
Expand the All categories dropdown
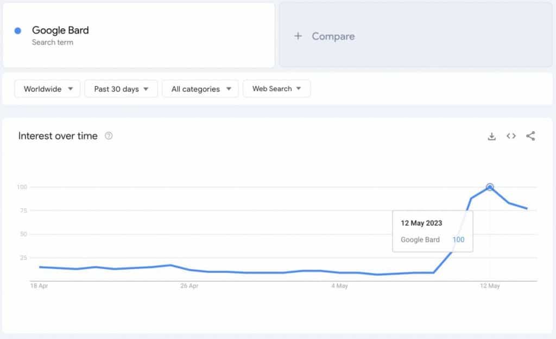point(200,88)
